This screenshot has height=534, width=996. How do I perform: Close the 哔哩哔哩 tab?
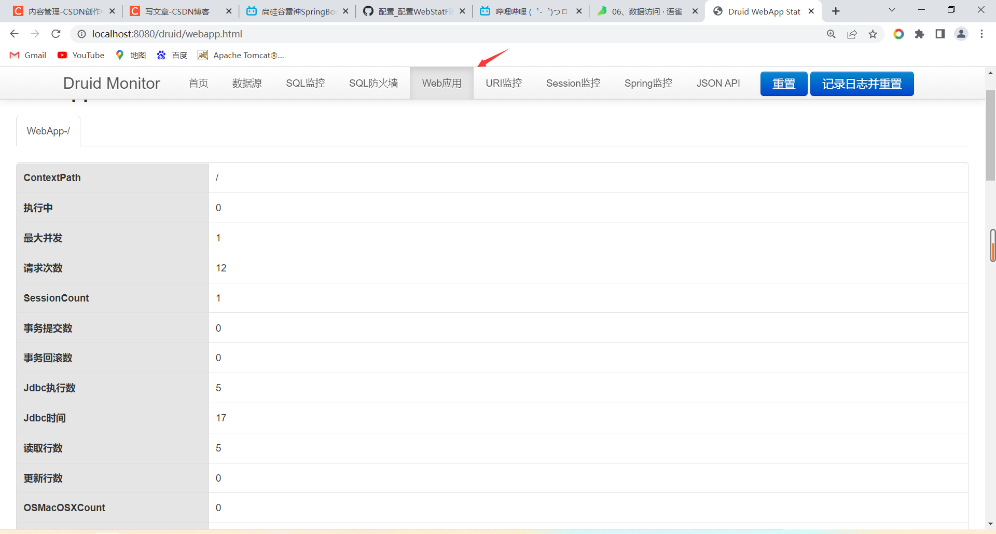pyautogui.click(x=579, y=11)
